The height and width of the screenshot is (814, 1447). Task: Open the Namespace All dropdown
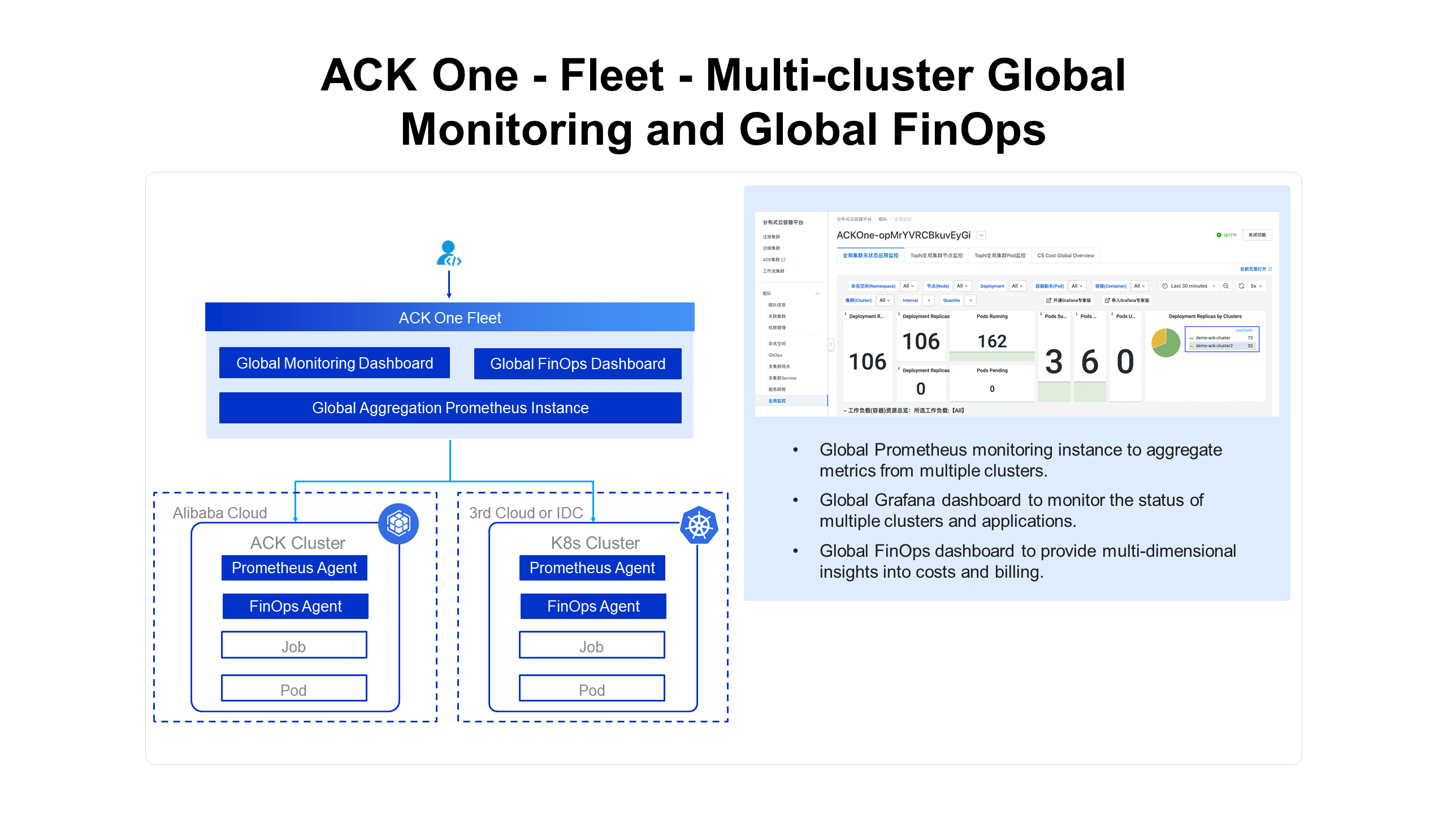908,286
